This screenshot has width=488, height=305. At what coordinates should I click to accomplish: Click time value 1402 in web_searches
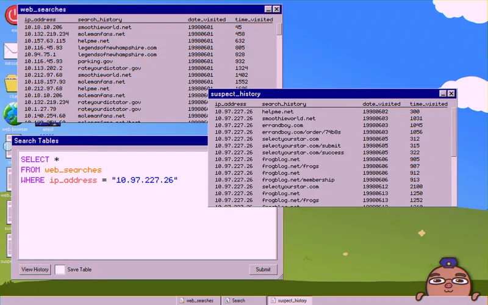[x=242, y=75]
